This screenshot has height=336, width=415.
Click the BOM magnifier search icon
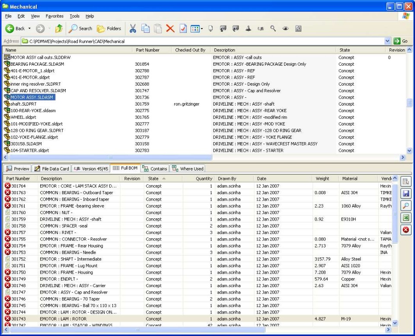[406, 206]
